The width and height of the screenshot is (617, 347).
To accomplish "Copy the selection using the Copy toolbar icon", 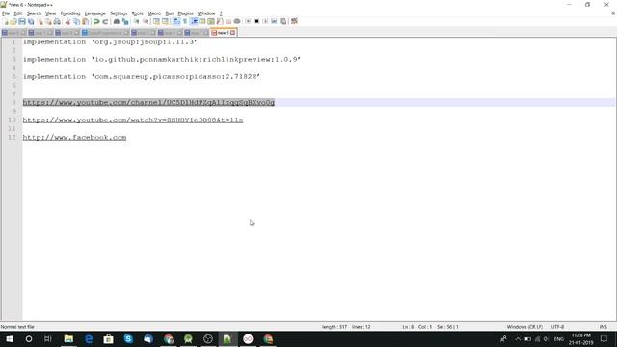I will 77,21.
